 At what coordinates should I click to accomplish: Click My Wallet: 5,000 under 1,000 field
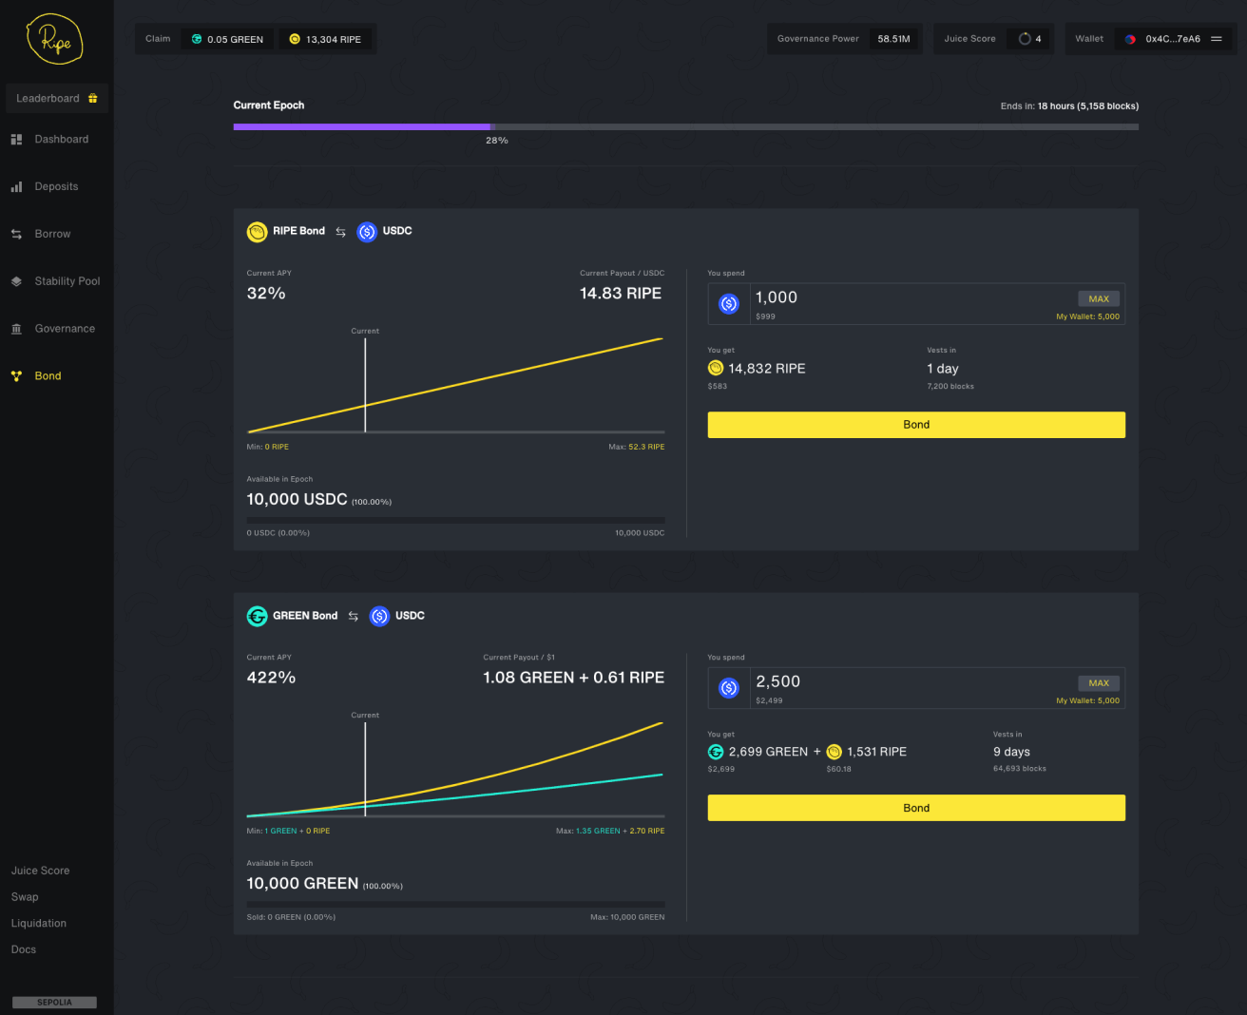click(1087, 316)
